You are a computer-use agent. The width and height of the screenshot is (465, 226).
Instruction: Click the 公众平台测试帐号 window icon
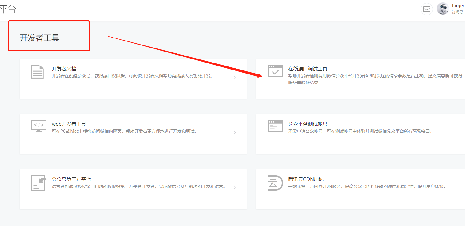pos(275,126)
